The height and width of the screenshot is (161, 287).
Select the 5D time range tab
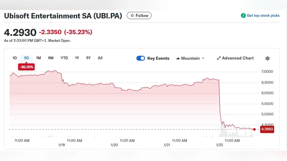click(x=26, y=58)
